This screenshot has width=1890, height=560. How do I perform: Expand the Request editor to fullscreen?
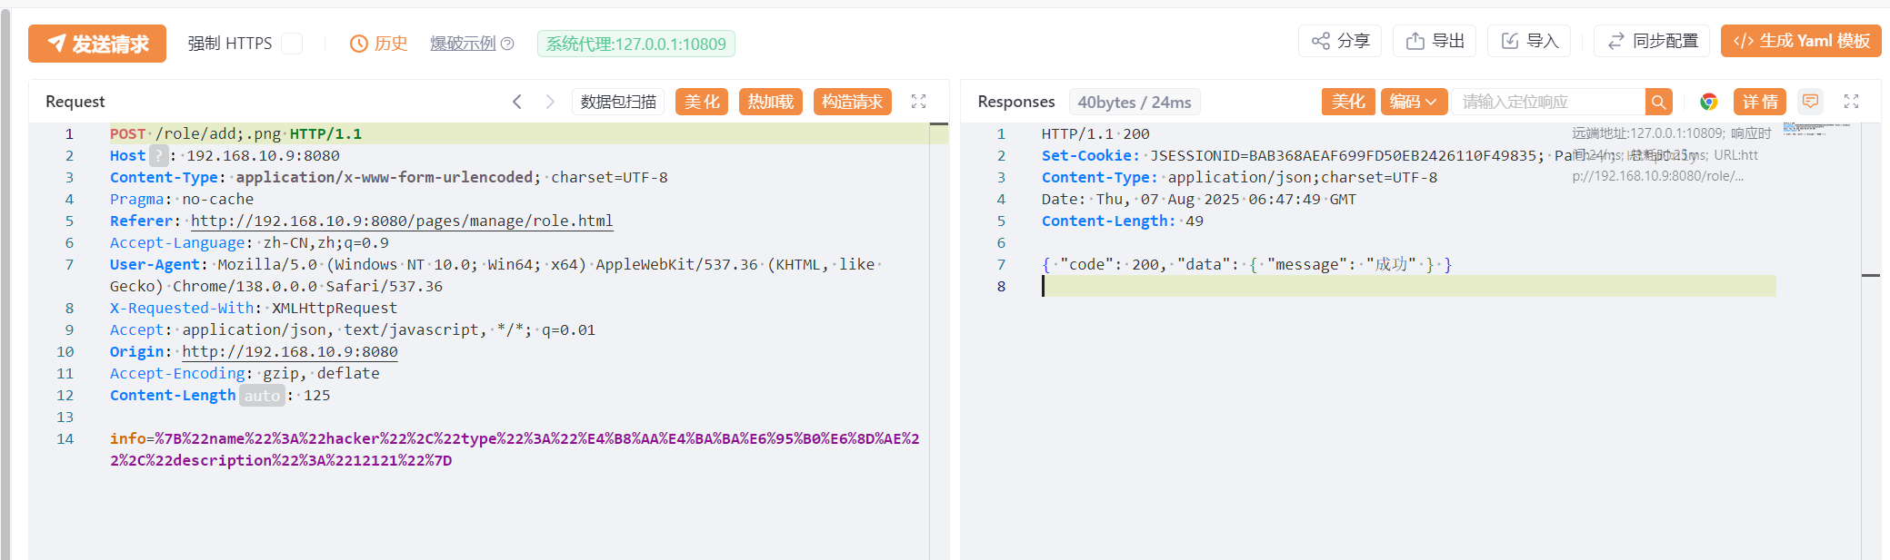click(x=918, y=102)
